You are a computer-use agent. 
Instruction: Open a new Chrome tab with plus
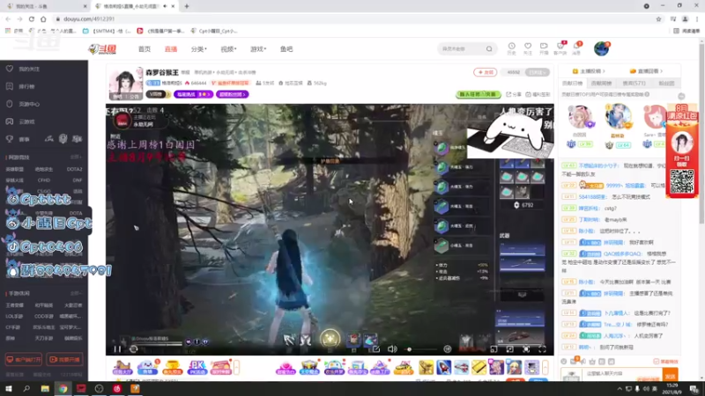(187, 6)
